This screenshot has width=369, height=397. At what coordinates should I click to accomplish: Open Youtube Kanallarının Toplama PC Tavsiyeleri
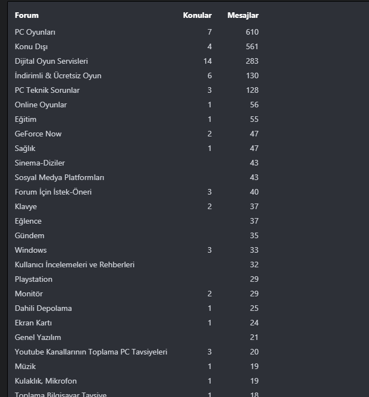pos(91,352)
